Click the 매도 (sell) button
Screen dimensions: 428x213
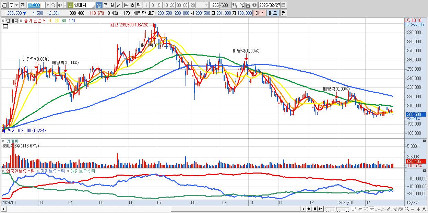pyautogui.click(x=273, y=13)
